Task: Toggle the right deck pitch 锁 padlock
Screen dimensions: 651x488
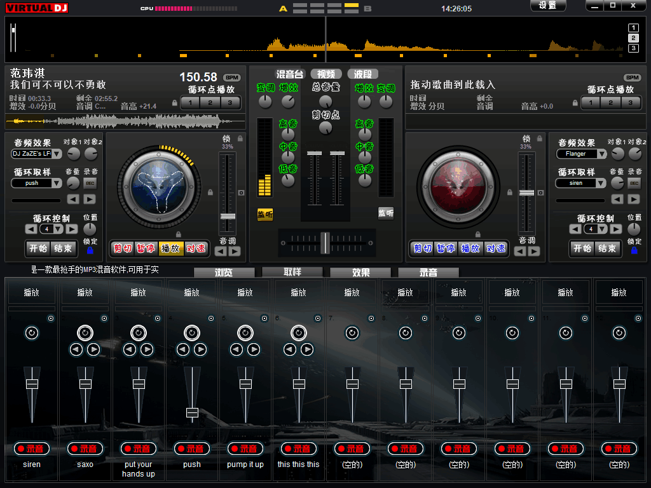Action: point(539,138)
